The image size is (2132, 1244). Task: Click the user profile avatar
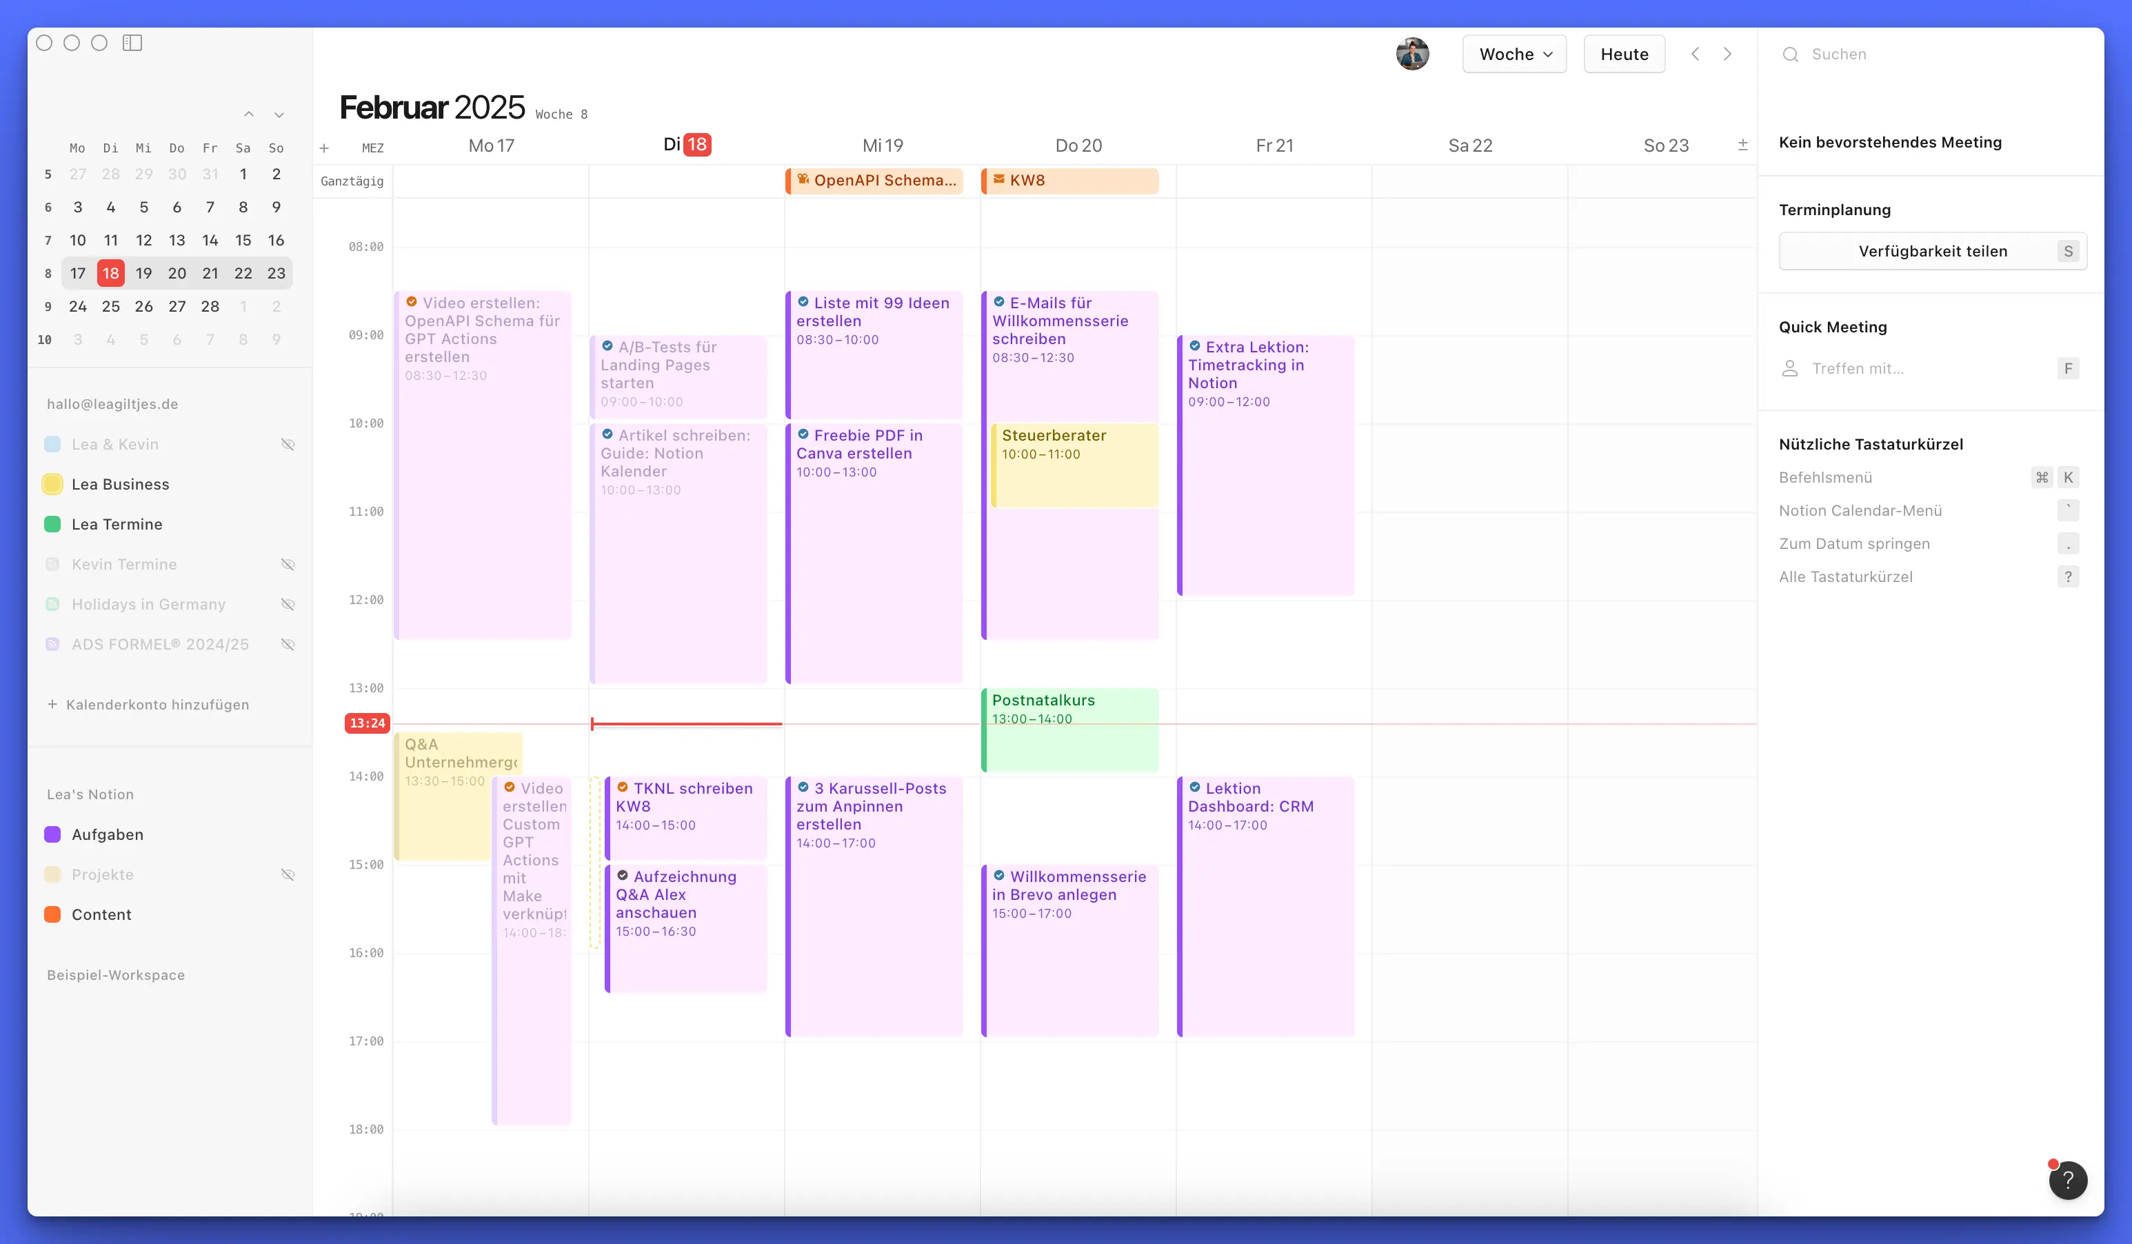1412,54
